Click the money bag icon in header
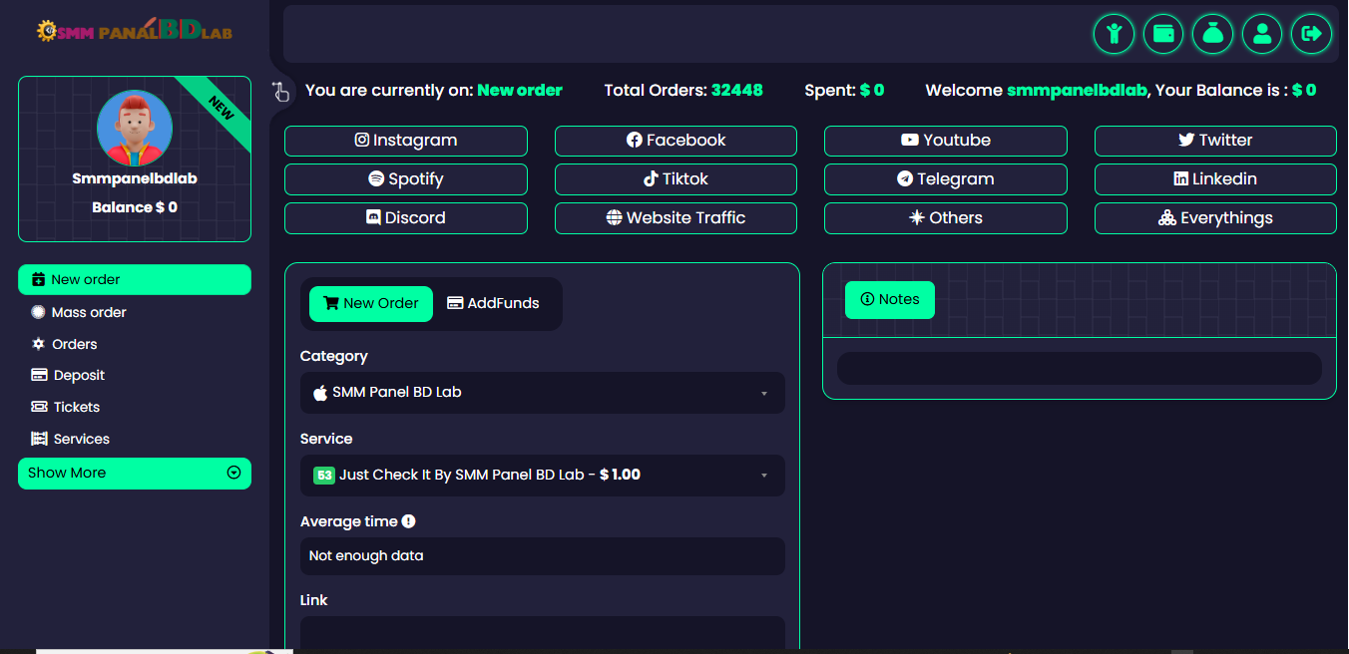This screenshot has height=654, width=1349. (1212, 34)
